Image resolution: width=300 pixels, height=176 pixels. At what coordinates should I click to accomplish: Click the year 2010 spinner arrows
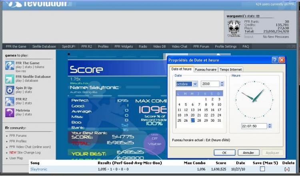coord(222,84)
